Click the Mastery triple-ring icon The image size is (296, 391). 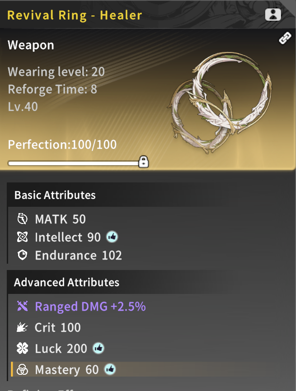[x=22, y=369]
